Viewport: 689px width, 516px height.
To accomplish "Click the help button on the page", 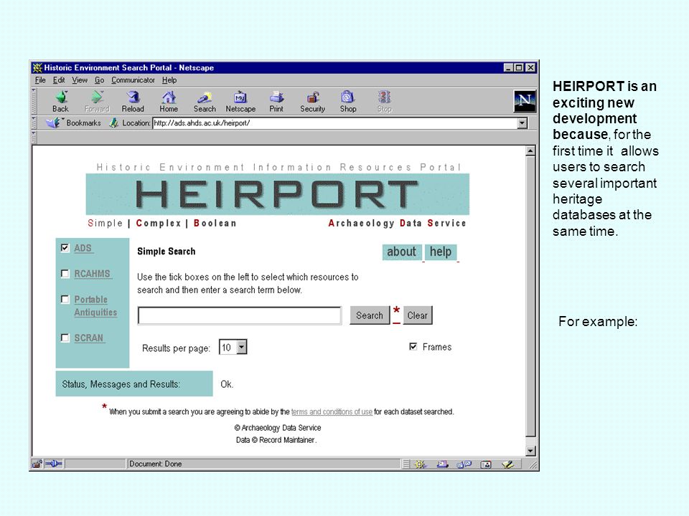I will tap(441, 252).
